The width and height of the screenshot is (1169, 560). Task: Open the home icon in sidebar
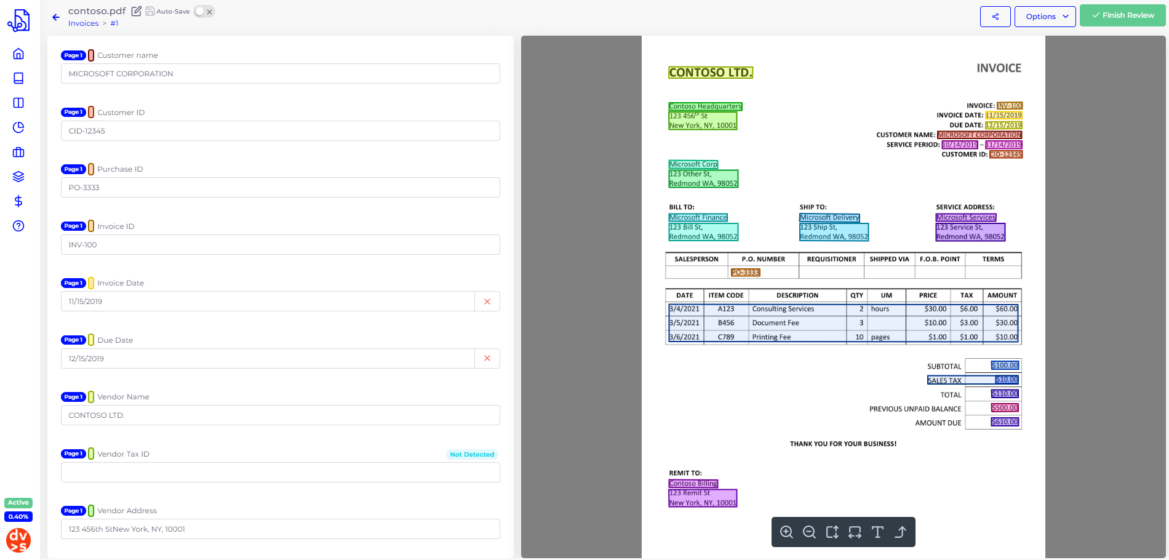coord(18,54)
